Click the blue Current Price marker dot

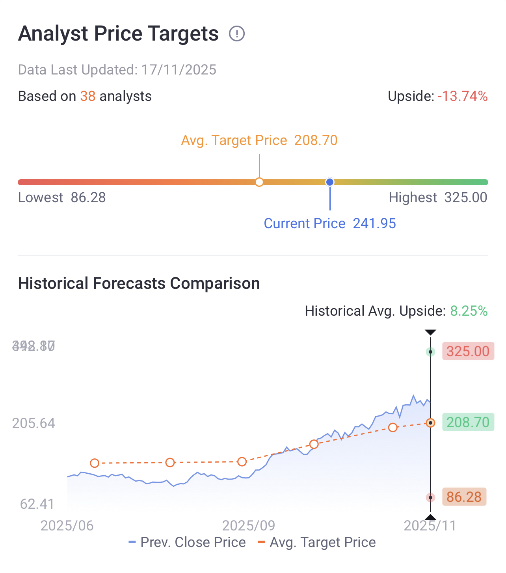tap(330, 182)
